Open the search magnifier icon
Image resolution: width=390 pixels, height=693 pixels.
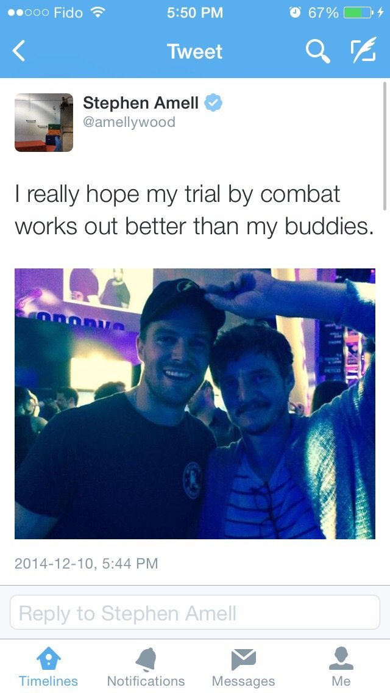(318, 52)
